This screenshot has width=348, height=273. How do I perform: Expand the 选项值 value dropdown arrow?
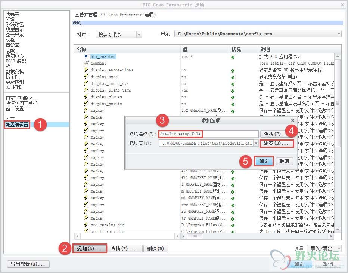256,143
